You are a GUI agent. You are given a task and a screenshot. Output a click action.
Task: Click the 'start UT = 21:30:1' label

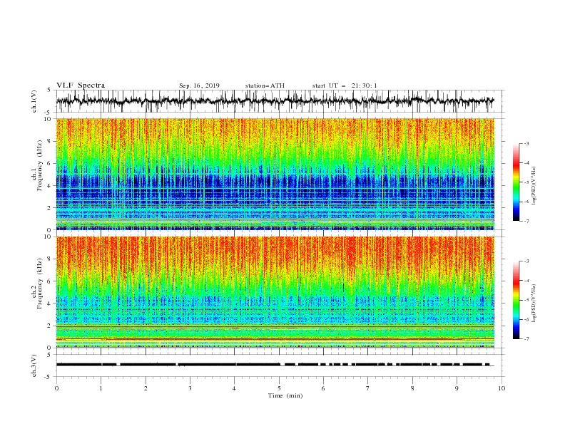(345, 85)
